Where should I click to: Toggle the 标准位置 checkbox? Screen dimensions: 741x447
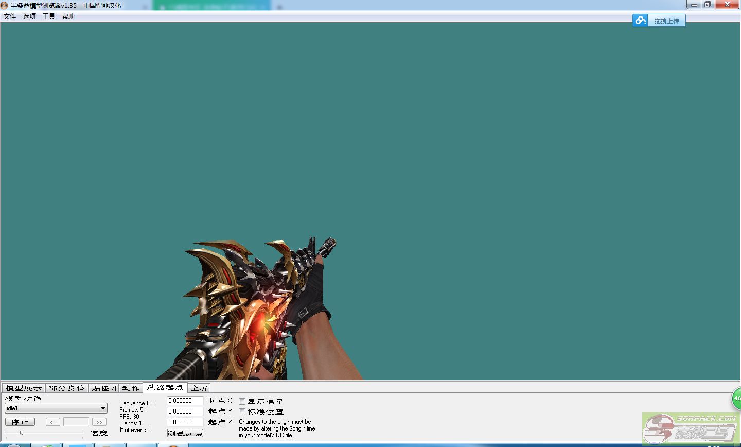point(242,411)
